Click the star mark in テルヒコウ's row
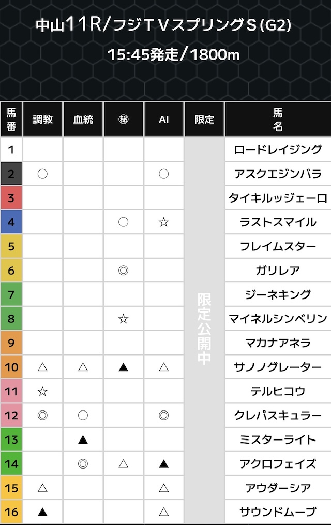This screenshot has height=525, width=331. [x=42, y=391]
